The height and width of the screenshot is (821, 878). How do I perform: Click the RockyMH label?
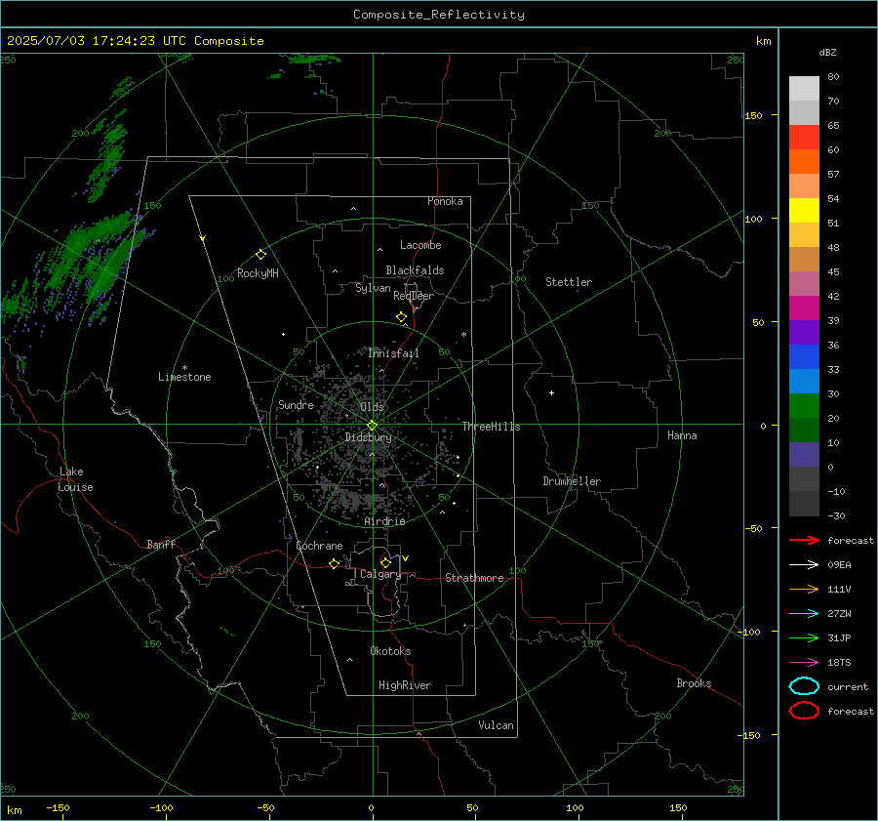click(257, 273)
